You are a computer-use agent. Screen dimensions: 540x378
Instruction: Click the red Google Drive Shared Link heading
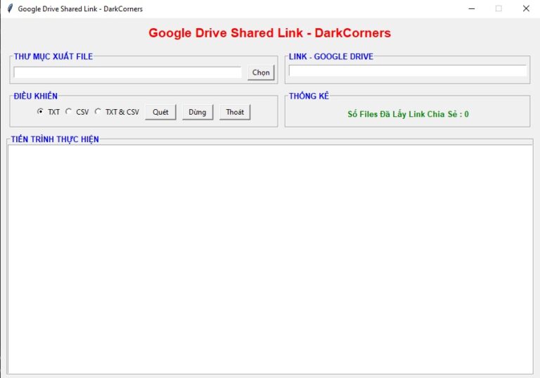click(x=269, y=33)
